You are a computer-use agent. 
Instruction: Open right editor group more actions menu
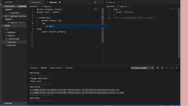[x=176, y=2]
